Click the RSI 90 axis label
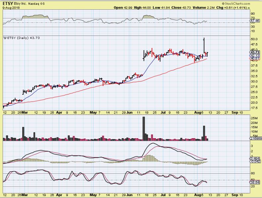Screen dimensions: 262x198 click(253, 14)
